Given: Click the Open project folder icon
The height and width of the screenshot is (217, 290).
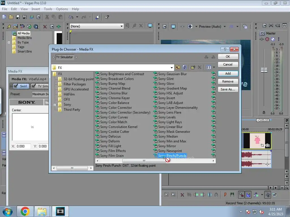Looking at the screenshot, I should 11,17.
